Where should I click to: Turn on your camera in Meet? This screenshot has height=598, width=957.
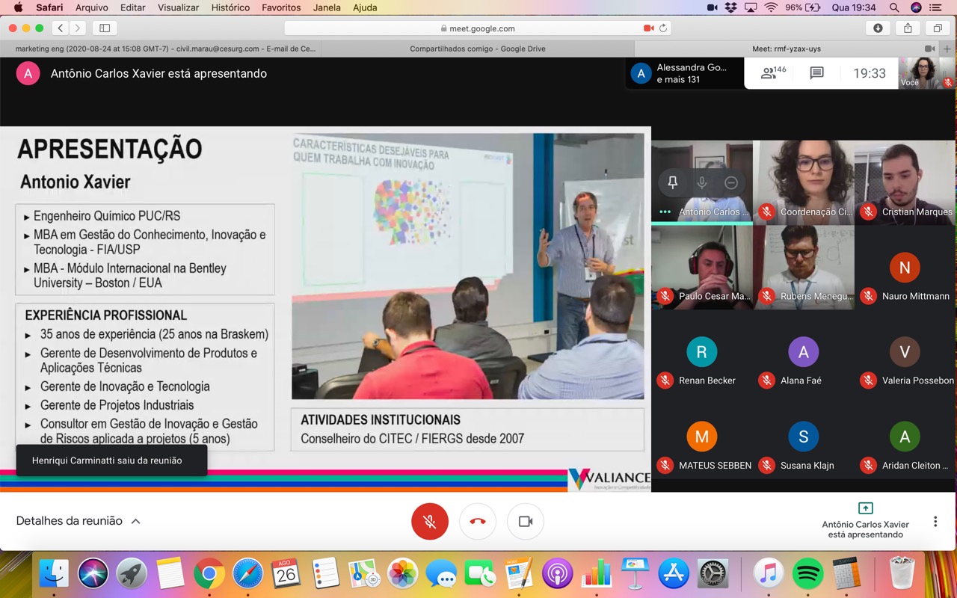pos(526,521)
